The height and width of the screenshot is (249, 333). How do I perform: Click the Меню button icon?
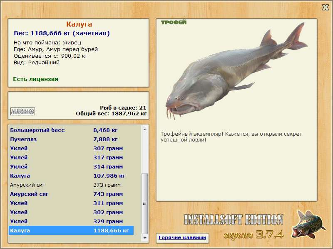point(23,111)
